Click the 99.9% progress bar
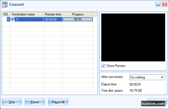The image size is (169, 109). click(x=78, y=19)
